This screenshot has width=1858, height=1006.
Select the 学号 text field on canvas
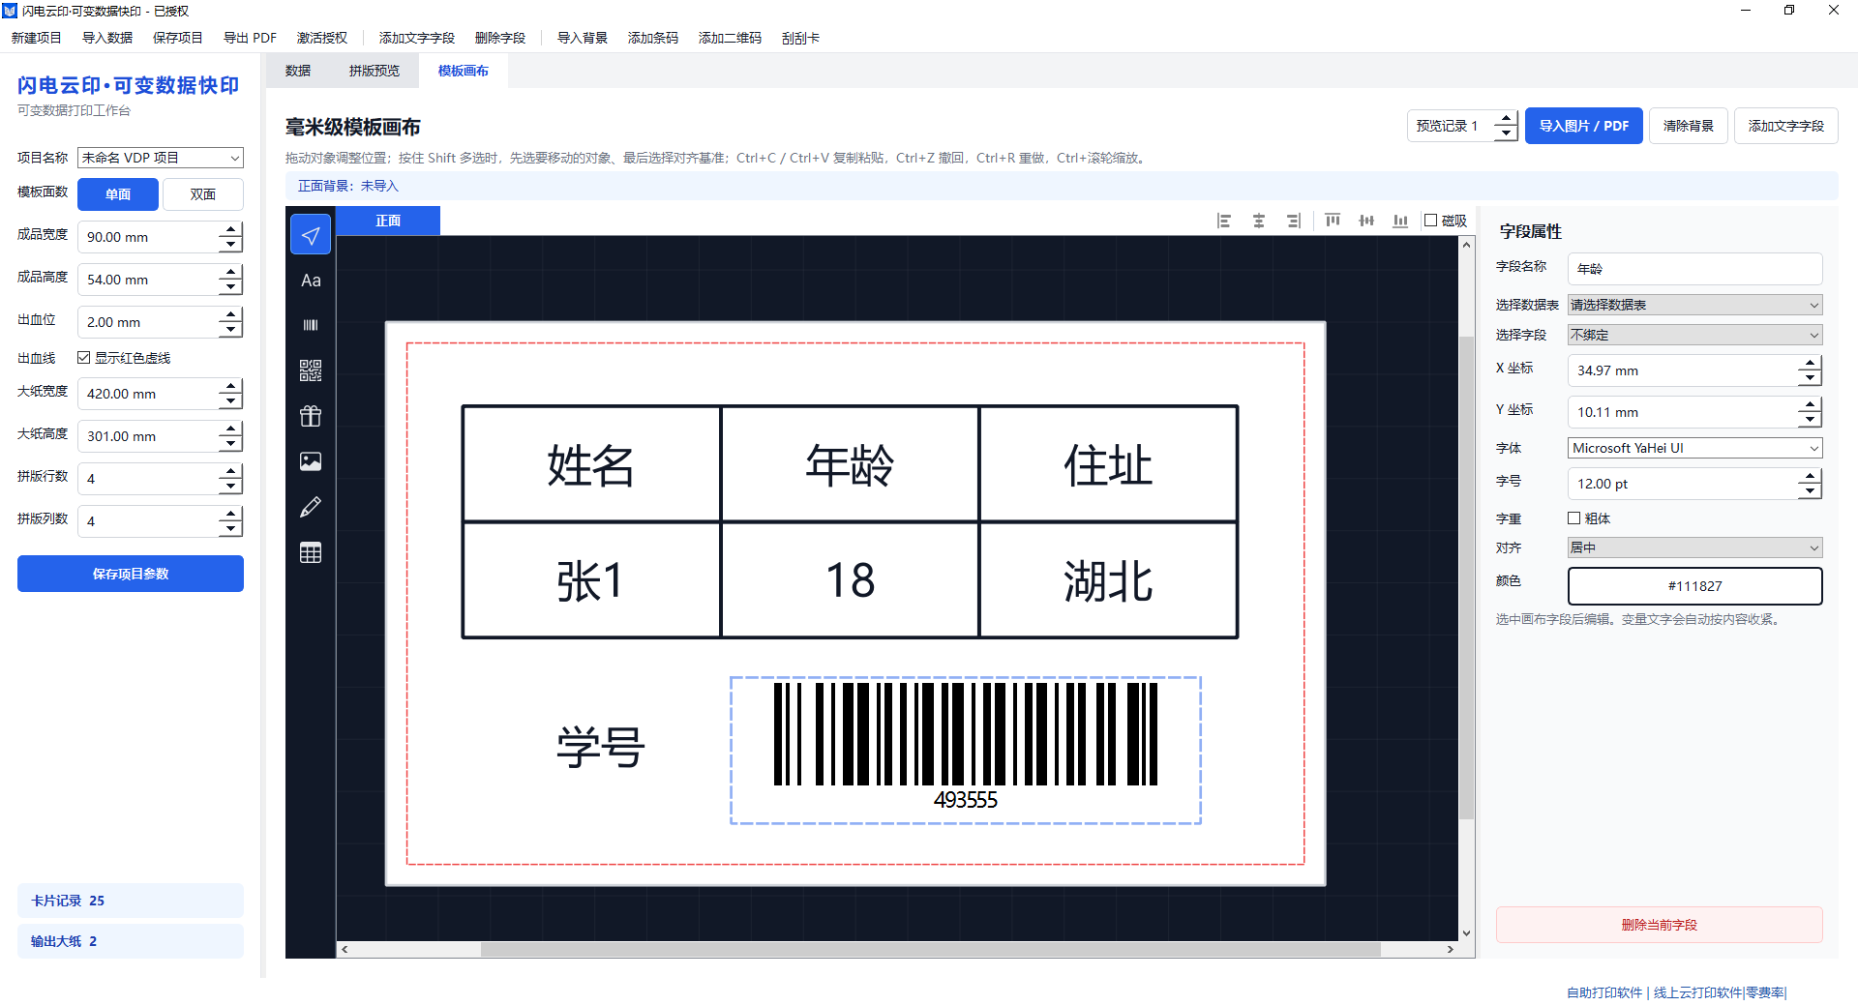pyautogui.click(x=600, y=747)
